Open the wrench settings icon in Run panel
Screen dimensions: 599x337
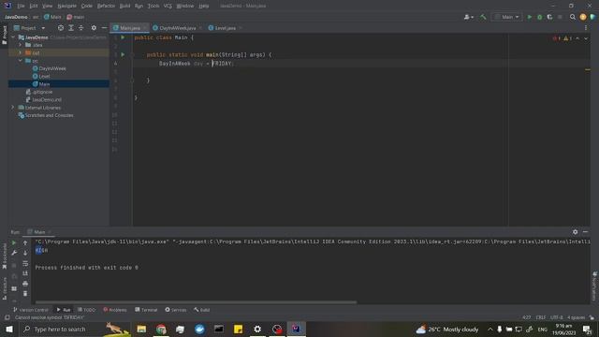(14, 253)
